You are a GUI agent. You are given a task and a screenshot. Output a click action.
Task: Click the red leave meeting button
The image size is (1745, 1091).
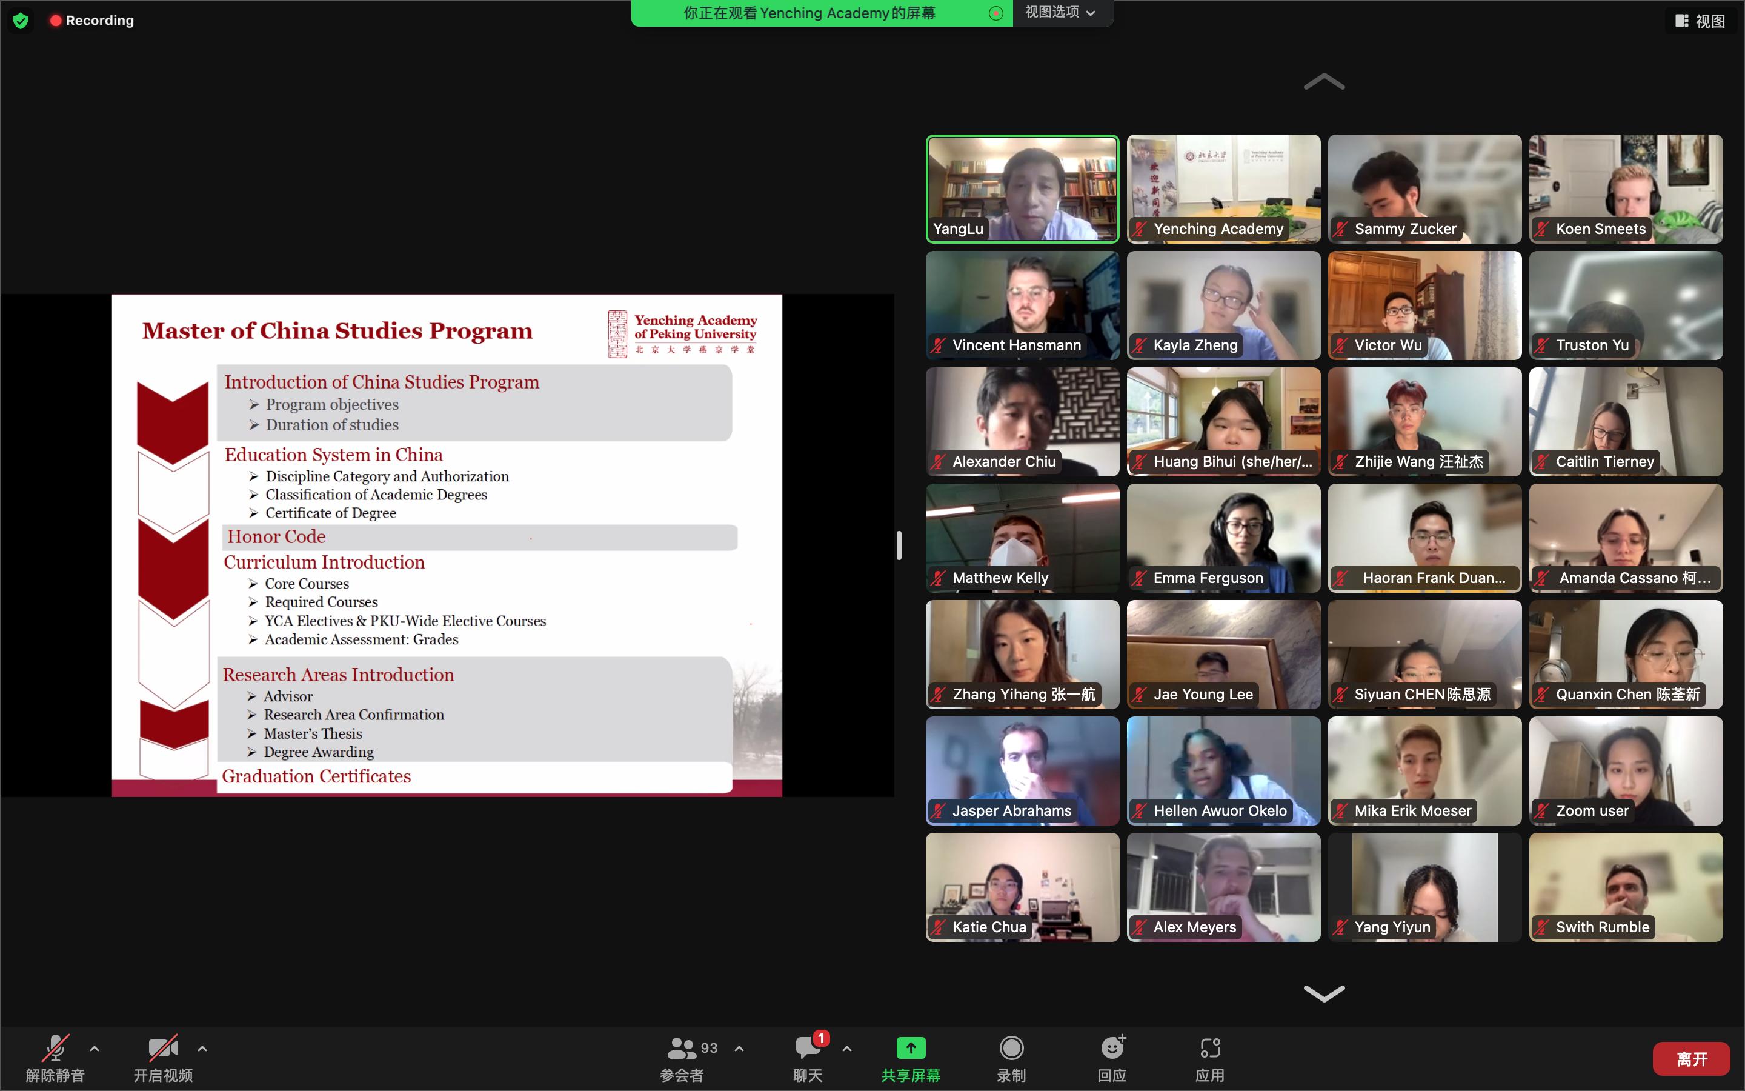pos(1691,1058)
